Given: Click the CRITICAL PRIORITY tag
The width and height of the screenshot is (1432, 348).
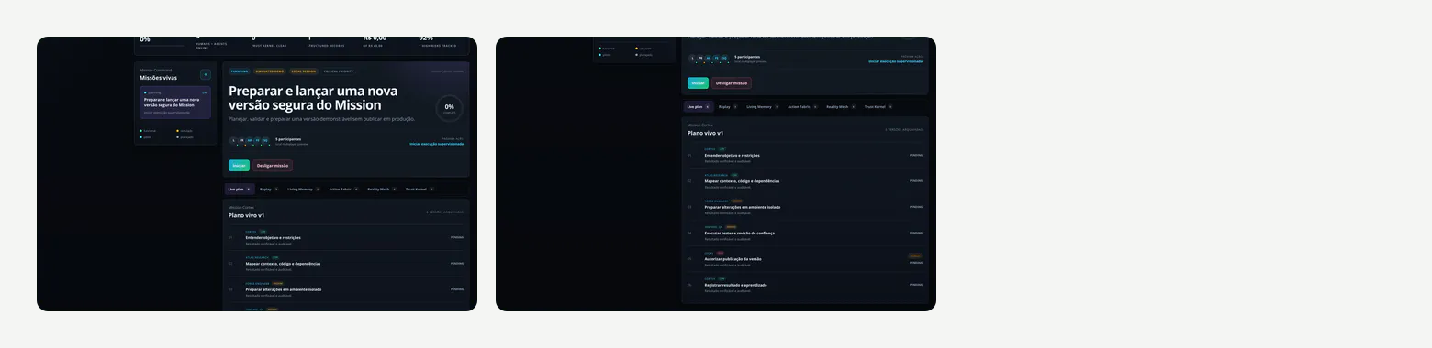Looking at the screenshot, I should (338, 71).
